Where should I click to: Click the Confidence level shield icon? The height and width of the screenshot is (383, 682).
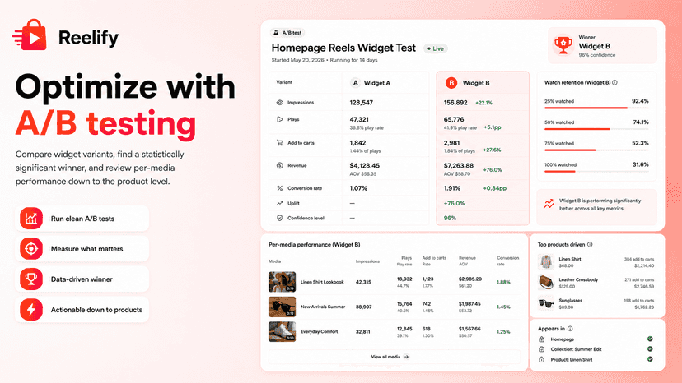tap(280, 218)
